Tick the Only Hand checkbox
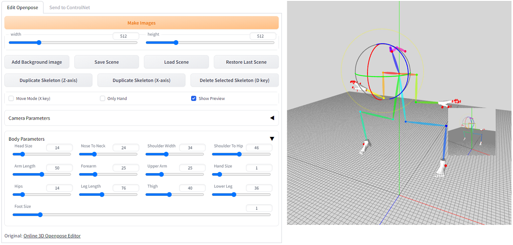The width and height of the screenshot is (513, 245). click(102, 99)
